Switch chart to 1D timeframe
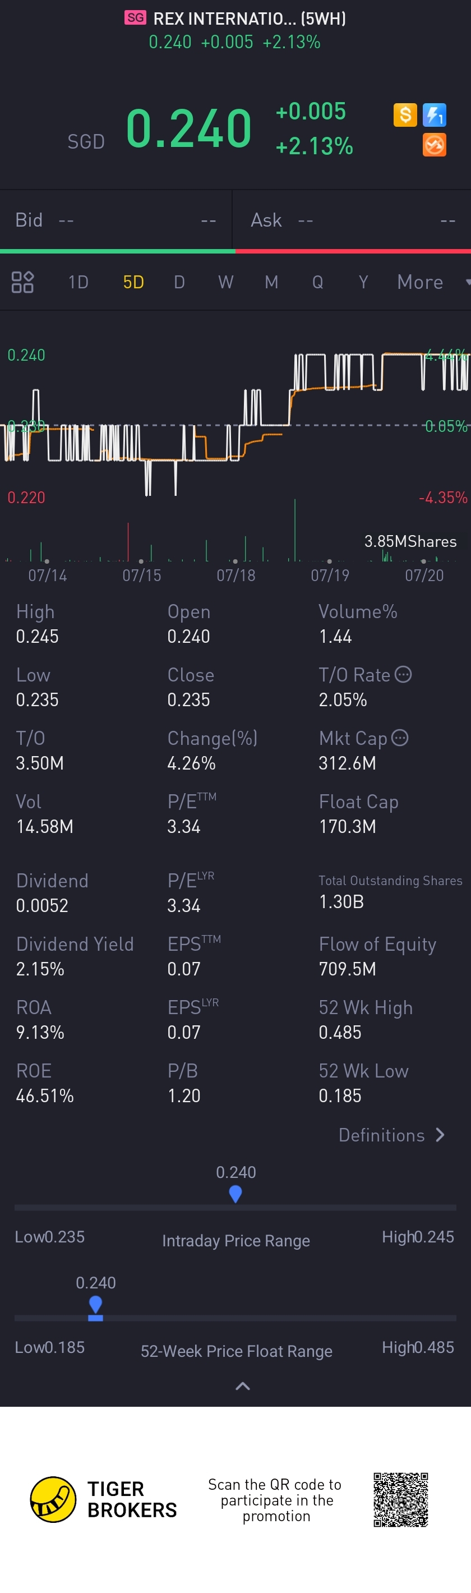 tap(78, 282)
